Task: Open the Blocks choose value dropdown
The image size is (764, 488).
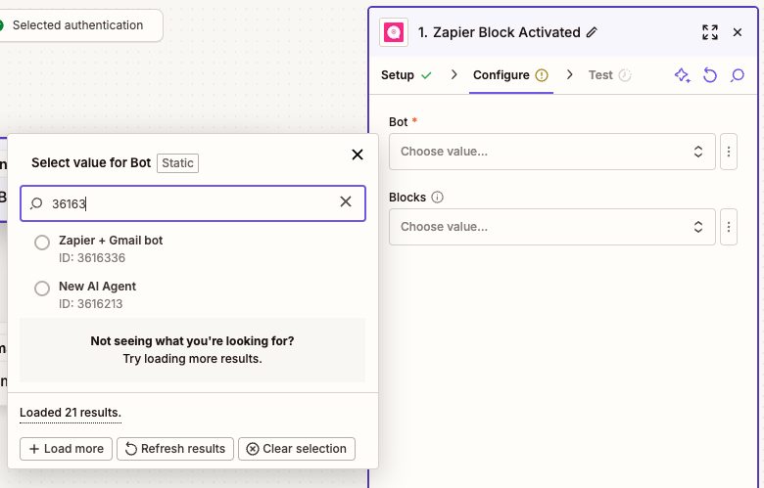Action: [x=551, y=227]
